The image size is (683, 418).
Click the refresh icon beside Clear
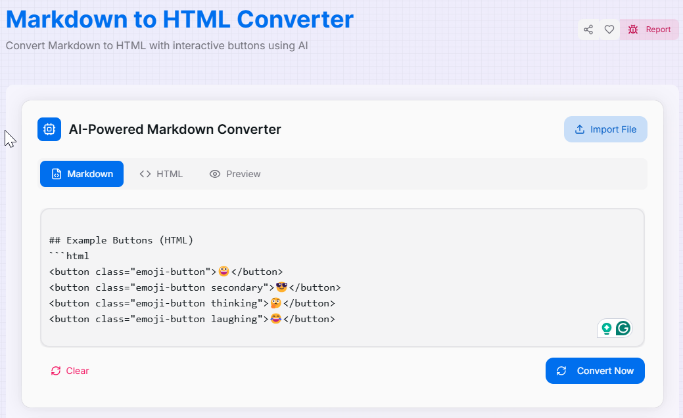(x=56, y=371)
